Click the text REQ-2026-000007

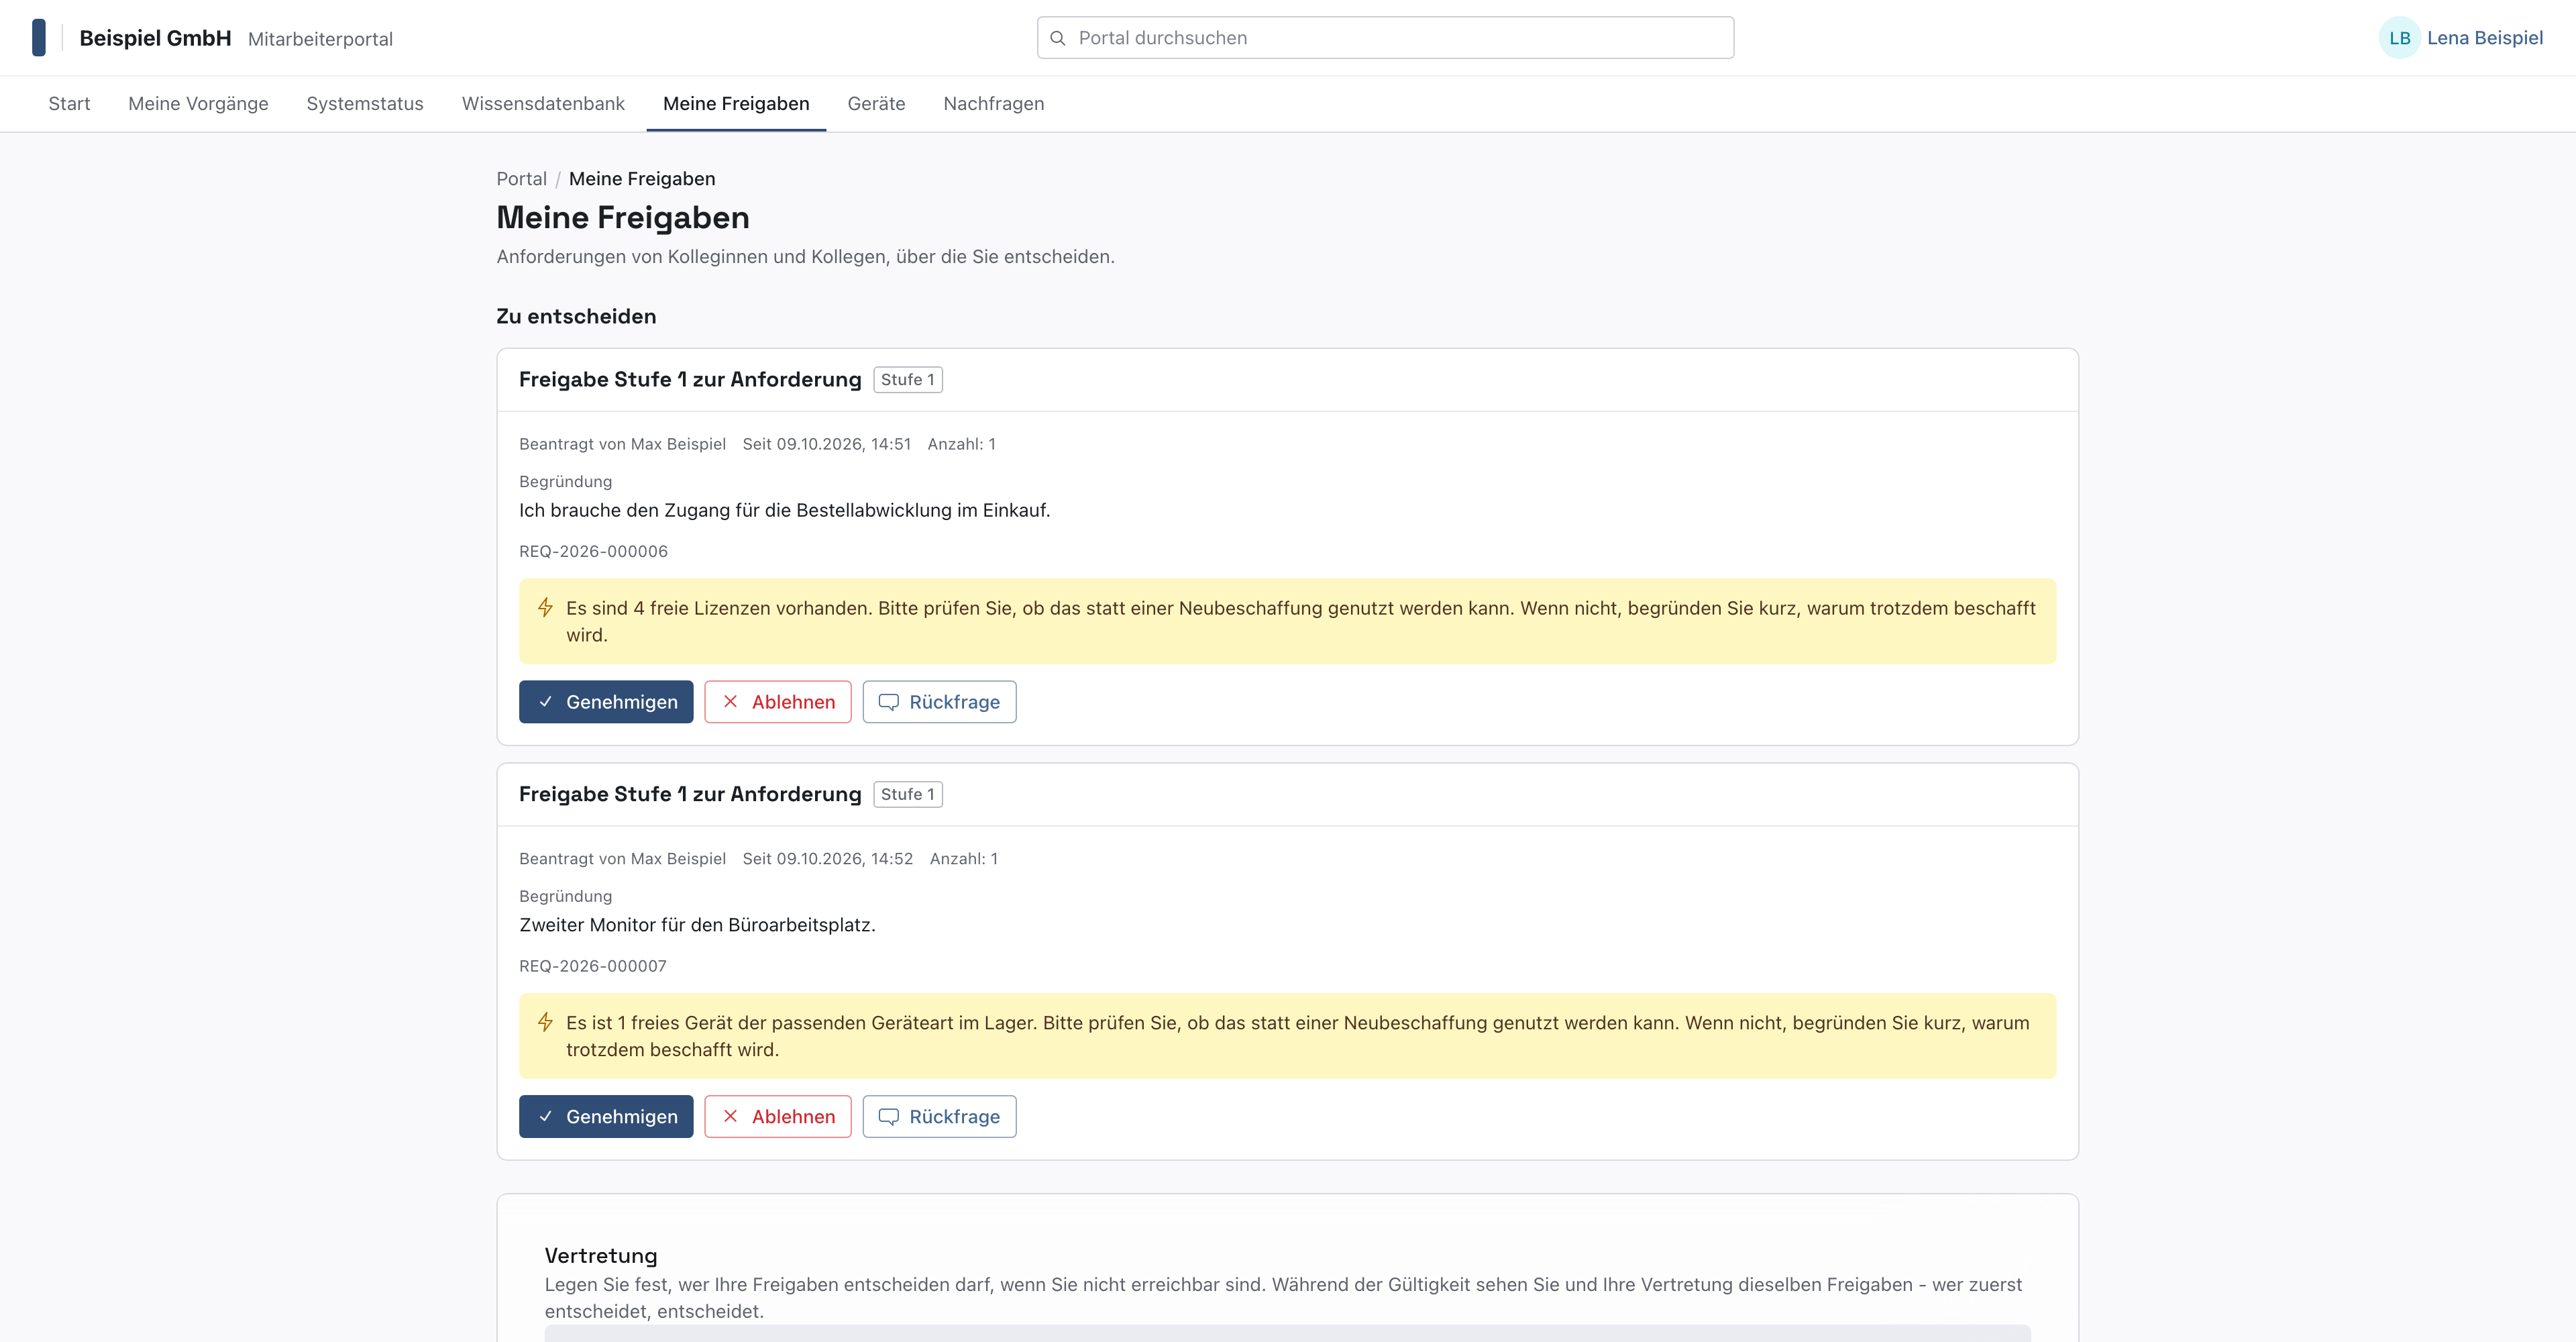click(x=593, y=967)
